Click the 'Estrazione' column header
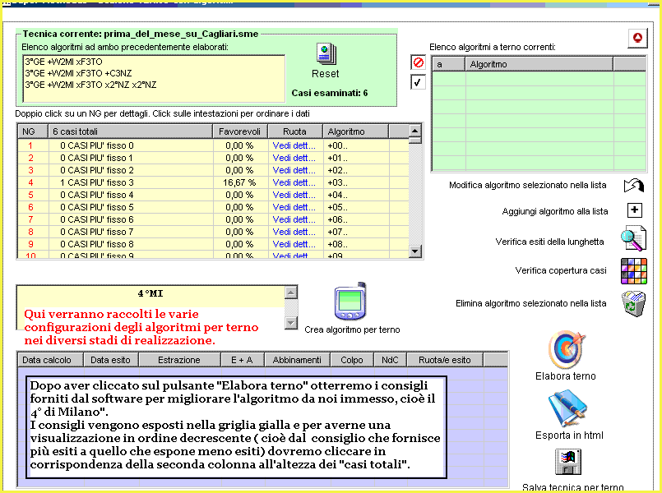Viewport: 662px width, 493px height. [179, 360]
